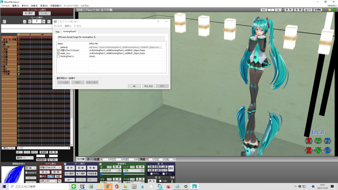
Task: Open the あ lip morph dropdown
Action: [x=134, y=171]
